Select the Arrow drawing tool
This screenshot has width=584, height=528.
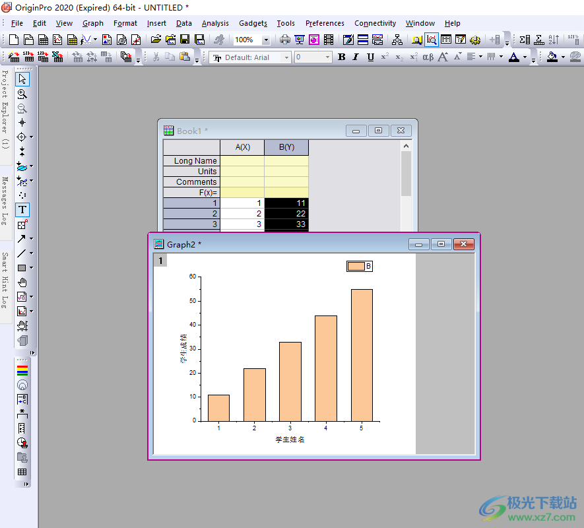tap(21, 238)
